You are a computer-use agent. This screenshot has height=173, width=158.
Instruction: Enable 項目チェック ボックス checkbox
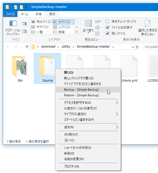pos(107,21)
